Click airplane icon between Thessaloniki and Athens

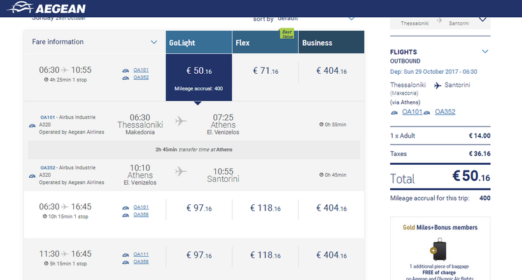[x=181, y=120]
